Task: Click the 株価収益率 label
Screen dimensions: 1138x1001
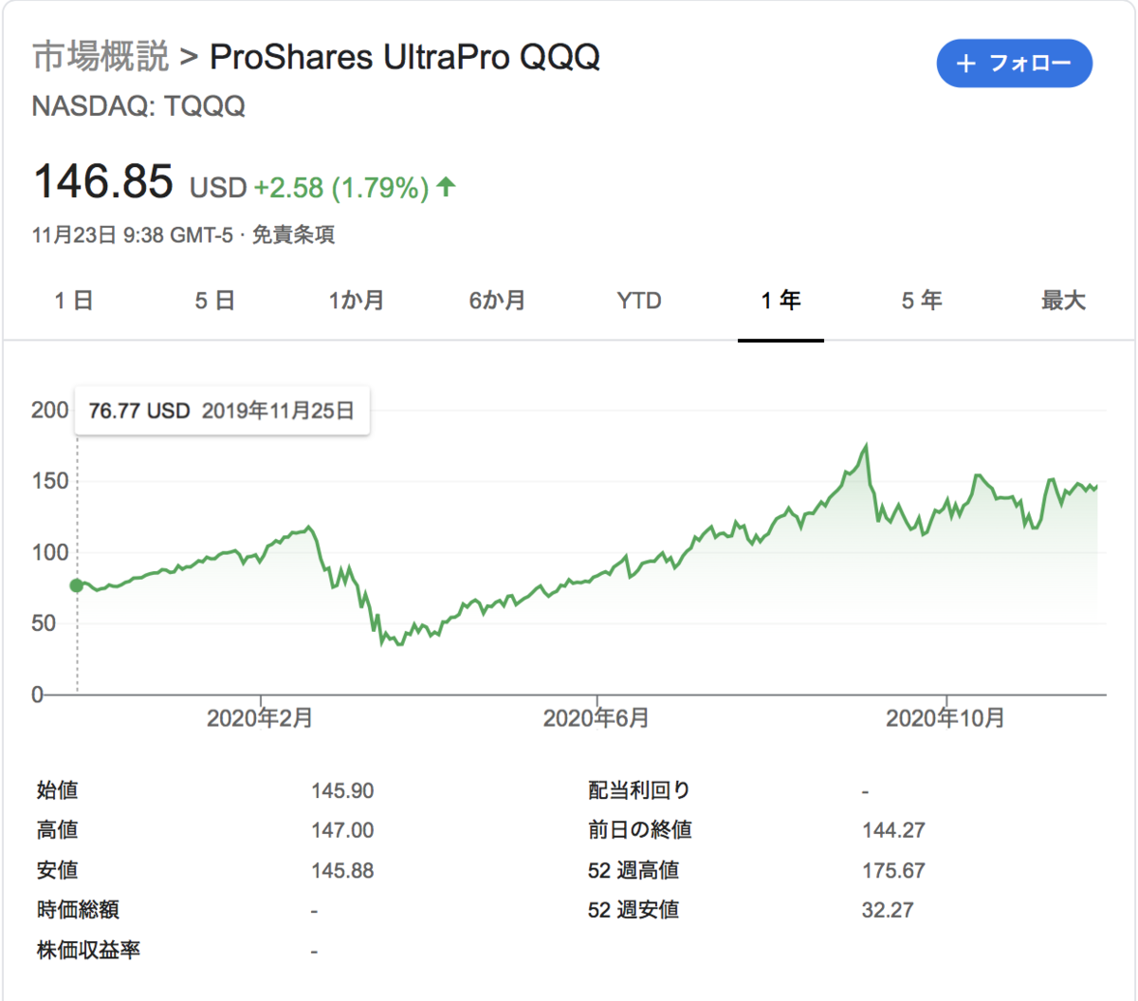Action: (x=88, y=951)
